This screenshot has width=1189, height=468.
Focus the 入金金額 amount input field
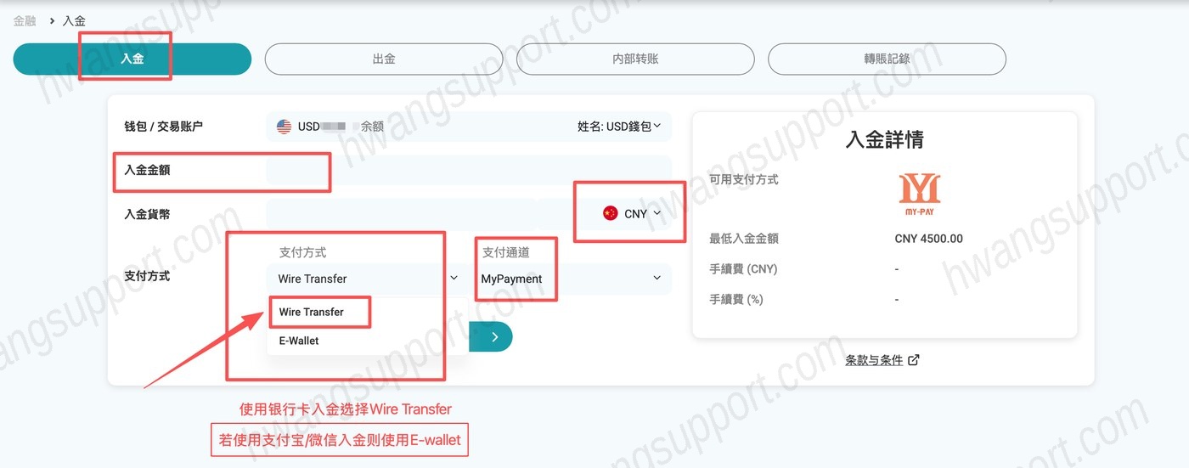[x=469, y=171]
